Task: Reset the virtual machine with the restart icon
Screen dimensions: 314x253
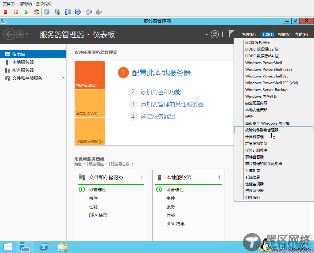Action: click(x=37, y=12)
